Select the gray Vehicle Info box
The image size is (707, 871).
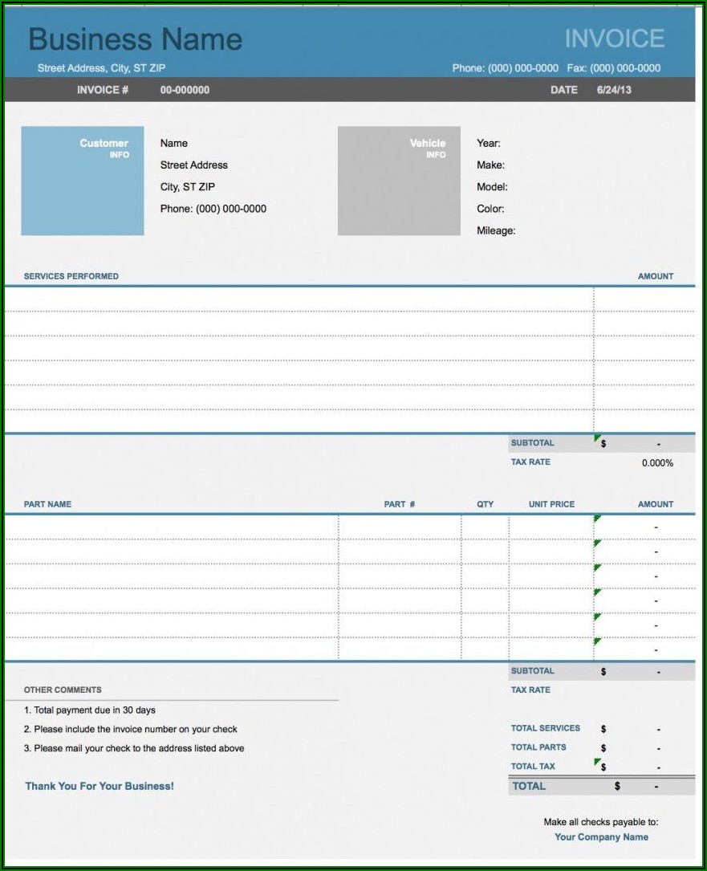(399, 181)
